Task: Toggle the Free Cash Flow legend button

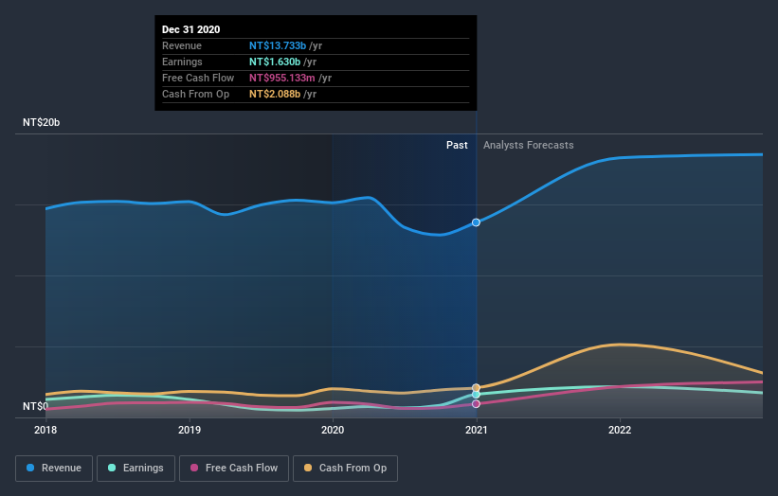Action: pos(234,469)
